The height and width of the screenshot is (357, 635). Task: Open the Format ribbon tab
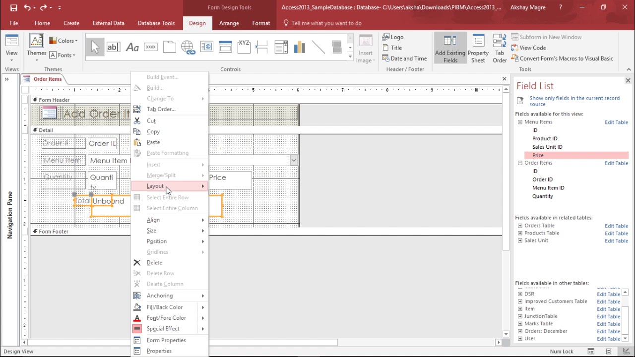(261, 23)
